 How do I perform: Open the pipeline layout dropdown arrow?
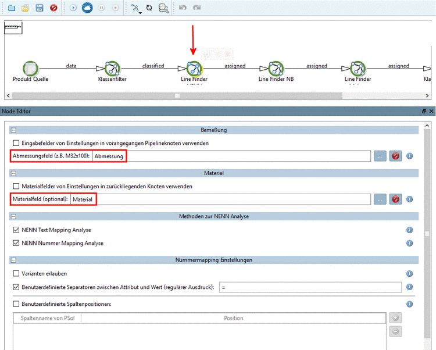[140, 12]
